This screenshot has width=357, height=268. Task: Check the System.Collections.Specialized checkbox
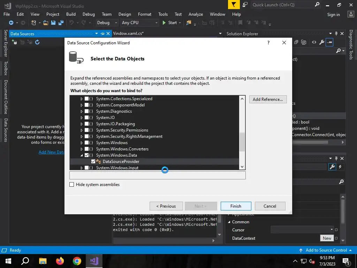[86, 99]
